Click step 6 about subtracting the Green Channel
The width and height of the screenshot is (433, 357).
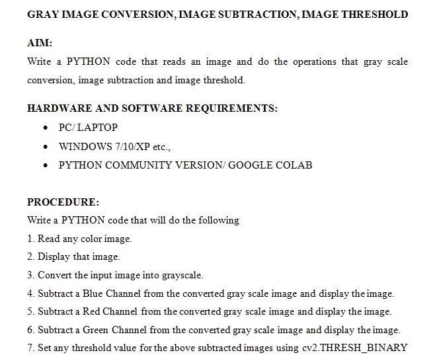tap(214, 330)
